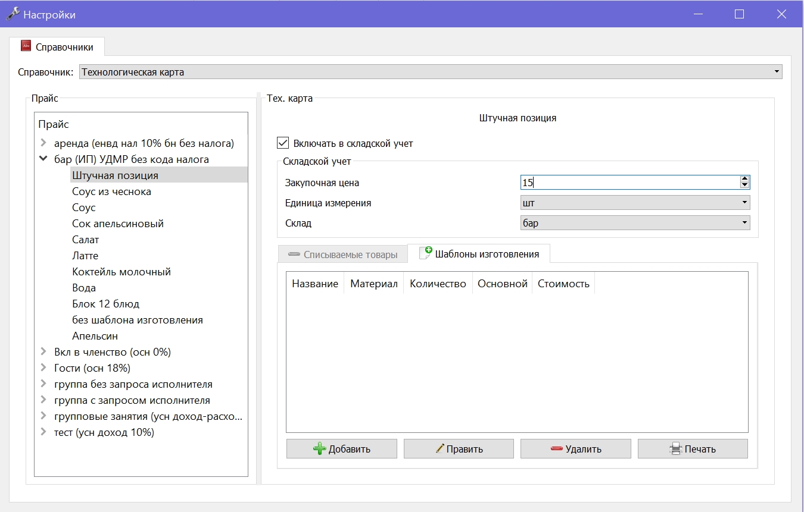The image size is (804, 512).
Task: Expand тест (усн доход 10%) group
Action: (43, 432)
